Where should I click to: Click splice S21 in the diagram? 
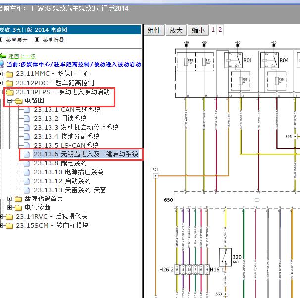tap(156, 176)
